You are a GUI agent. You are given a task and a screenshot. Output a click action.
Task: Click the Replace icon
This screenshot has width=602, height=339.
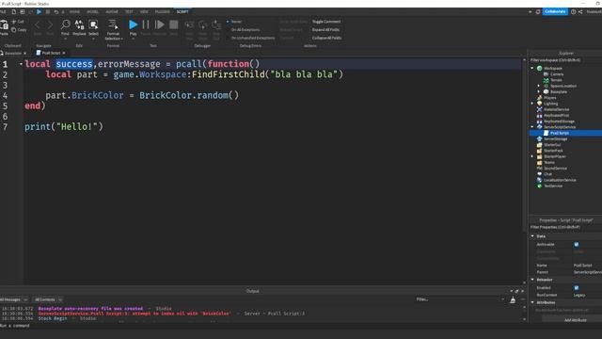click(79, 25)
